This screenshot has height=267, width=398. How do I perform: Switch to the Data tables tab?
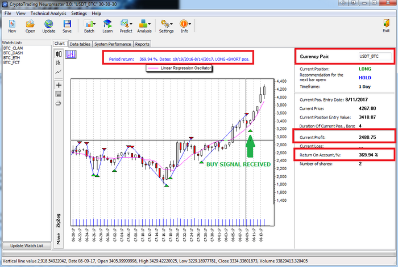pos(80,44)
